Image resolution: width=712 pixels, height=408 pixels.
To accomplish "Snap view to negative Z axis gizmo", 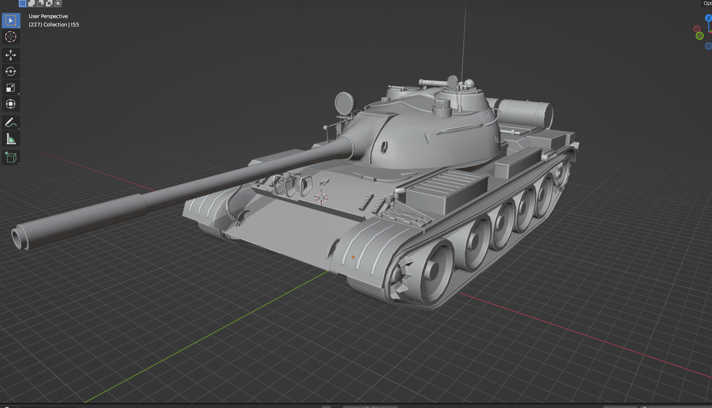I will (x=709, y=46).
